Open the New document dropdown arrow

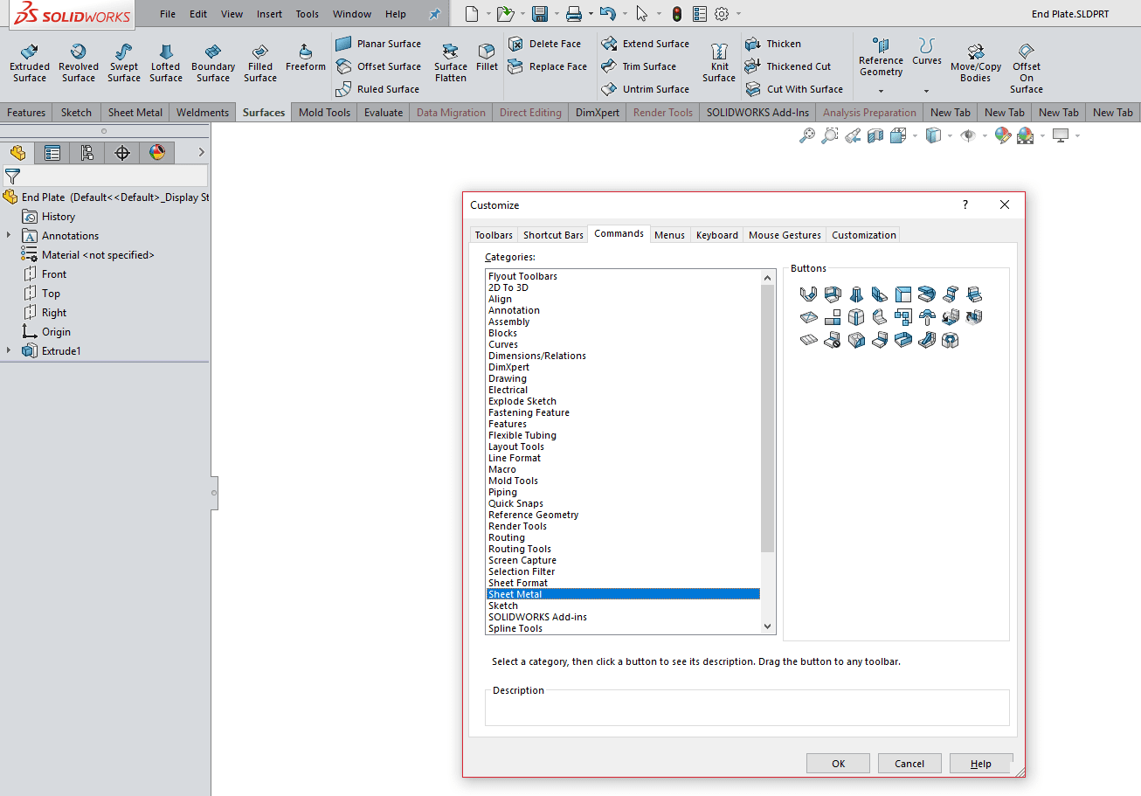[x=488, y=14]
